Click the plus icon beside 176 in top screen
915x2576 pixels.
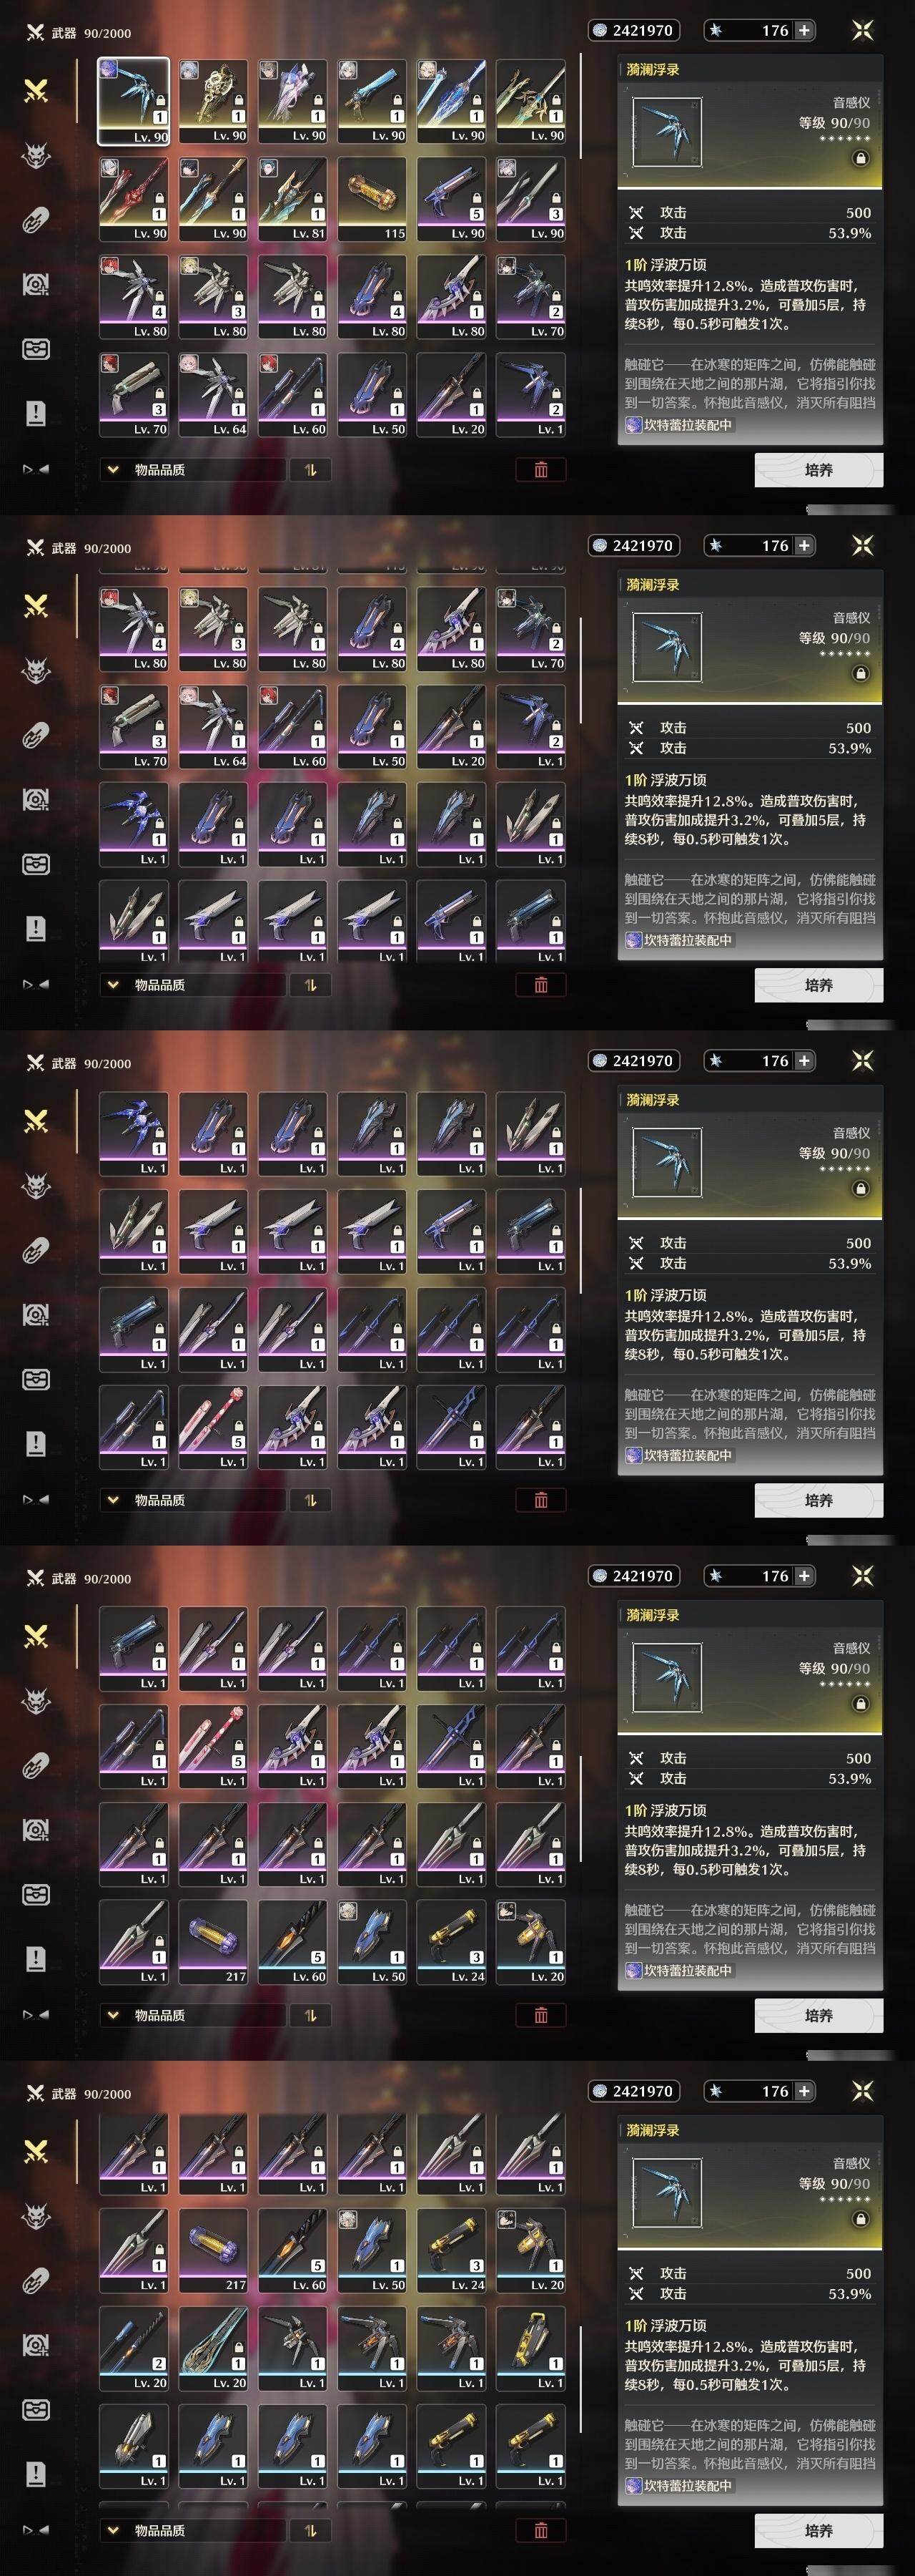point(804,30)
